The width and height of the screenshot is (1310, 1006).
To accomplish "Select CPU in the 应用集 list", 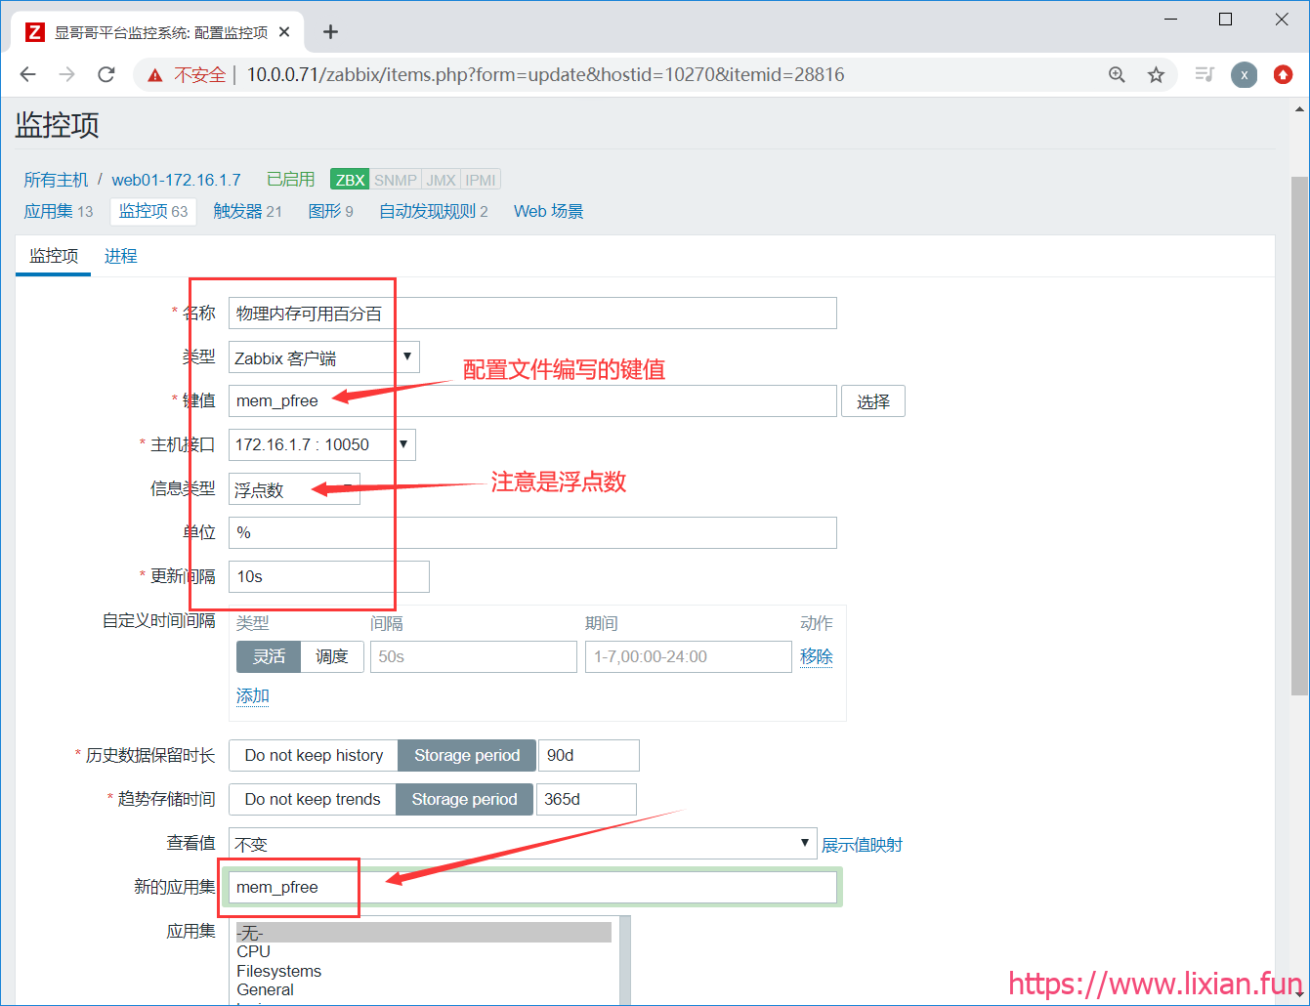I will 424,951.
